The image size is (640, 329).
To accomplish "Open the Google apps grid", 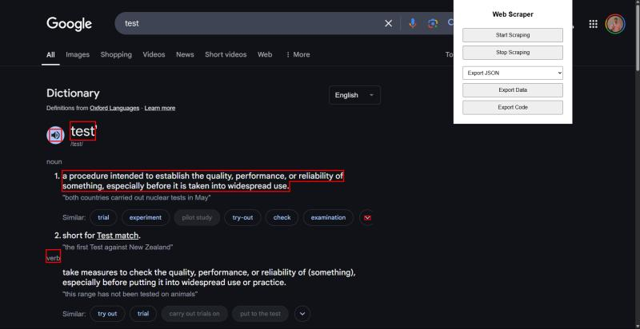I will pos(593,24).
